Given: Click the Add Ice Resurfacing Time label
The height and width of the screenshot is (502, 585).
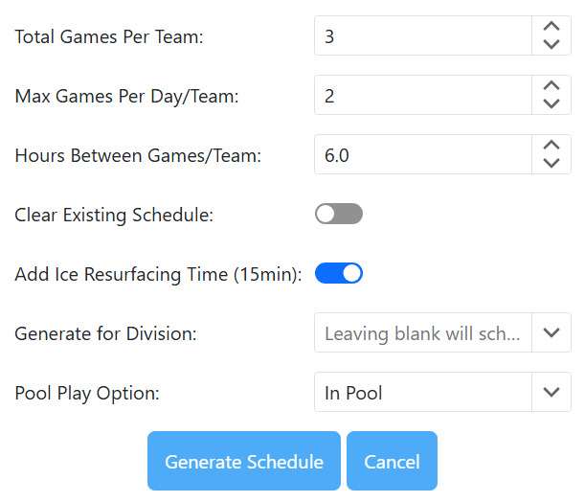Looking at the screenshot, I should tap(158, 274).
